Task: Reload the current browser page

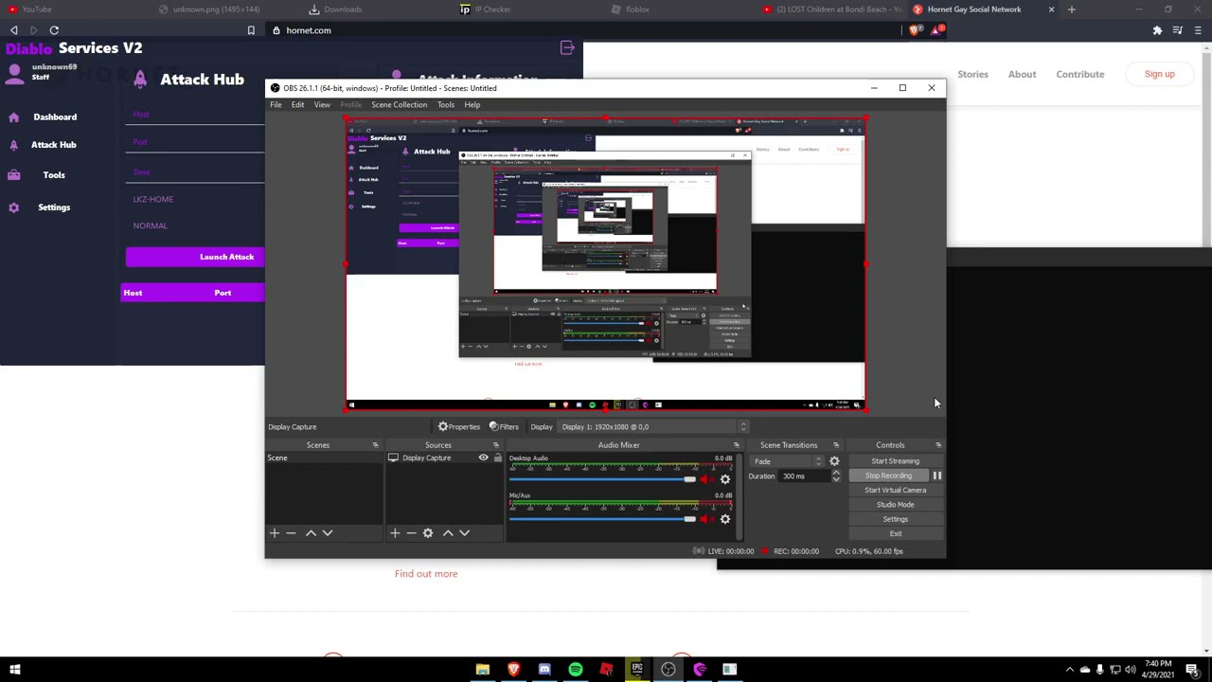Action: point(54,30)
